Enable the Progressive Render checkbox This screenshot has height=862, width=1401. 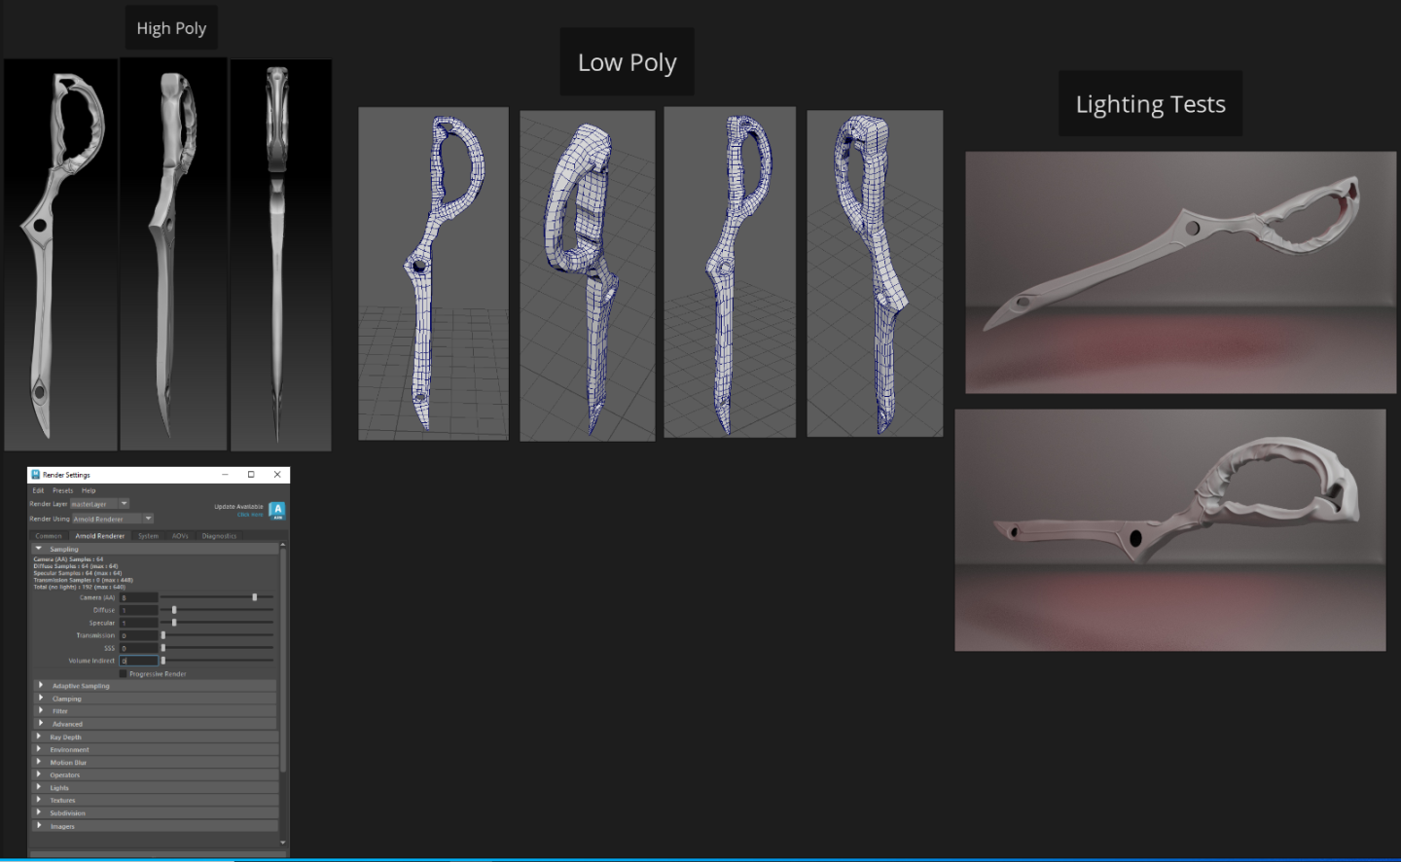(124, 673)
